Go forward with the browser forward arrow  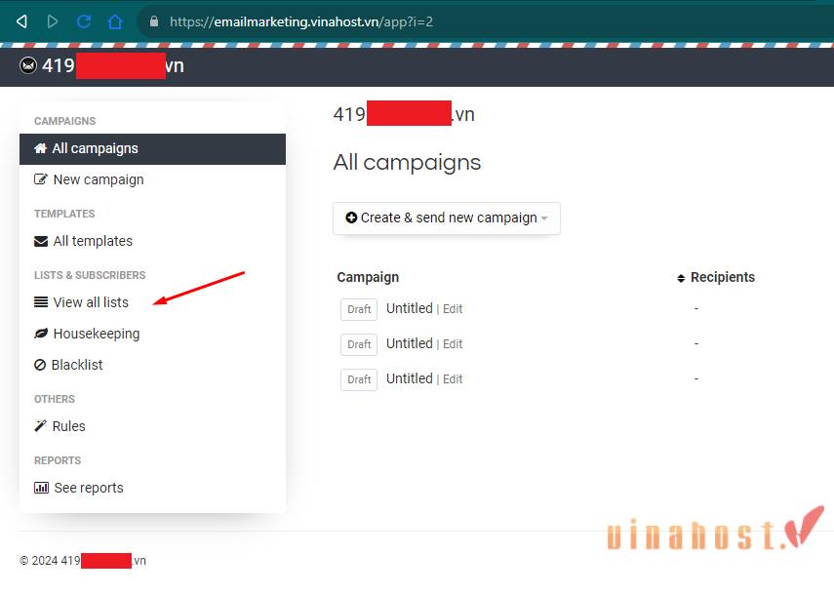tap(52, 21)
